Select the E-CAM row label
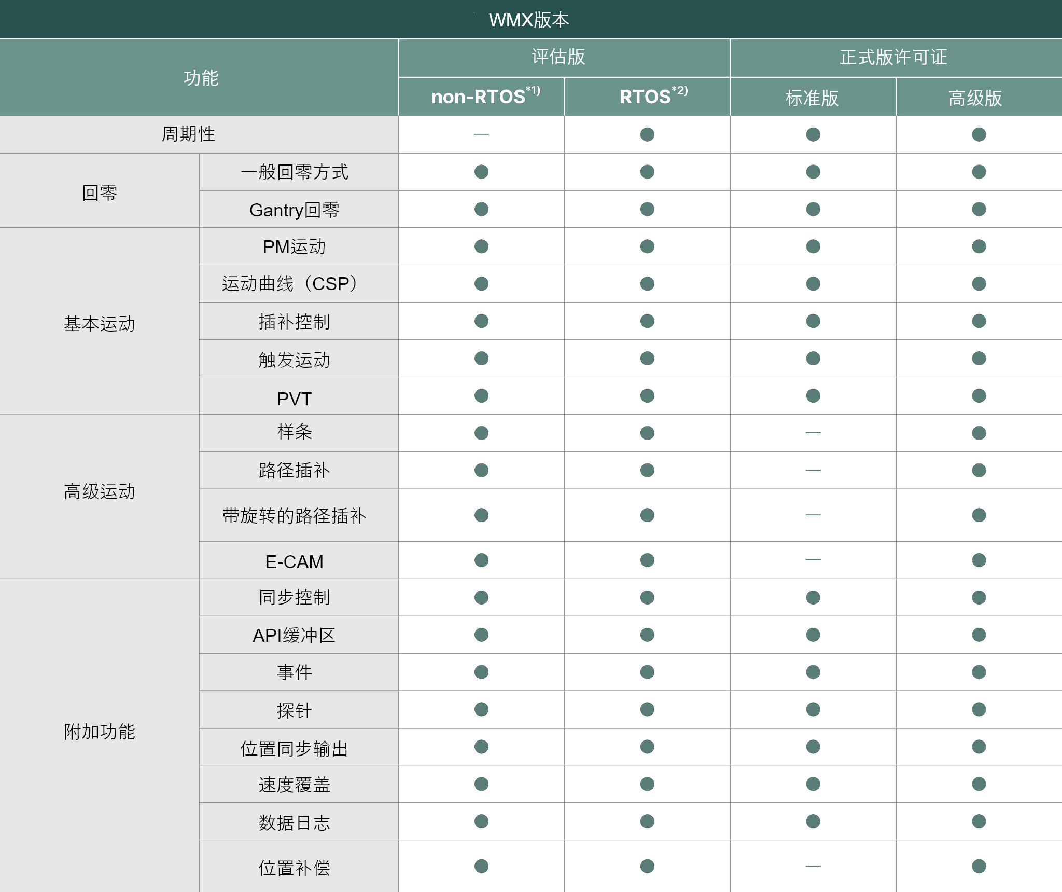Screen dimensions: 1062x892 [x=299, y=560]
